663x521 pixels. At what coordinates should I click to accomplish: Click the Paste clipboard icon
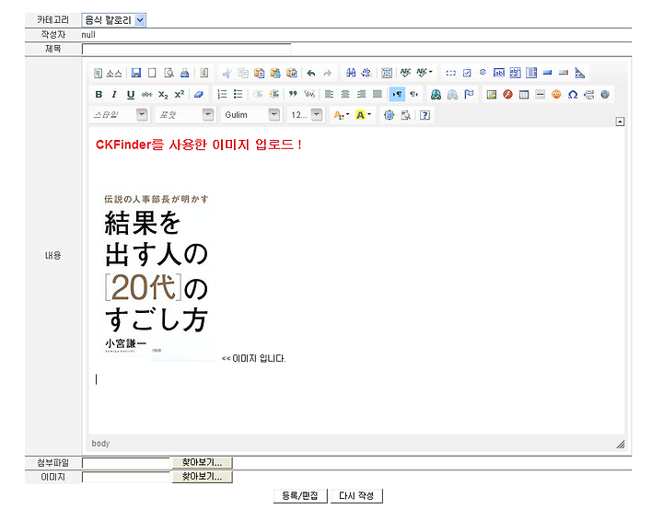pos(259,73)
